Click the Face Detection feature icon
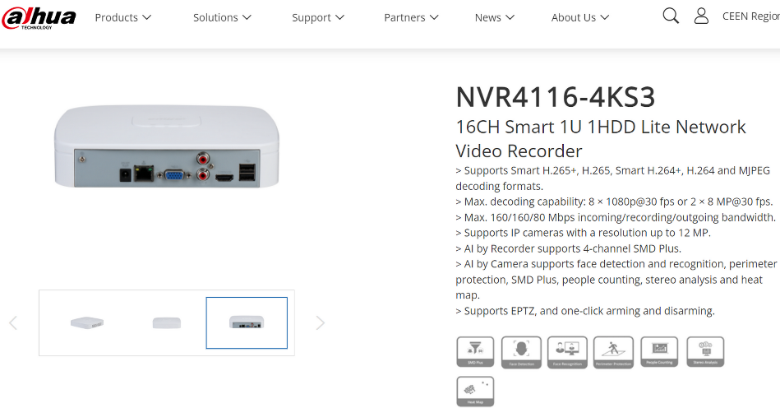 521,352
